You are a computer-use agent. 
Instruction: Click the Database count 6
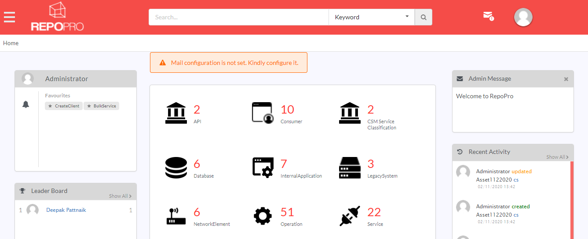click(197, 164)
